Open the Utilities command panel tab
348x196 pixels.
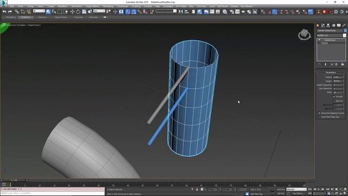pos(344,26)
